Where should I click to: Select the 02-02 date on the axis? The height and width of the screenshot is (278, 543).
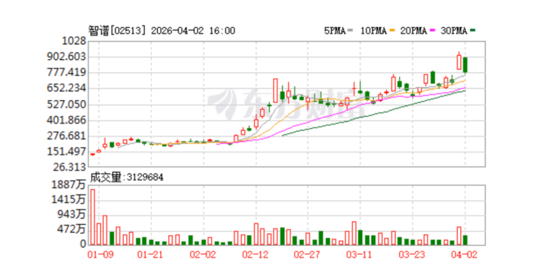tap(203, 254)
